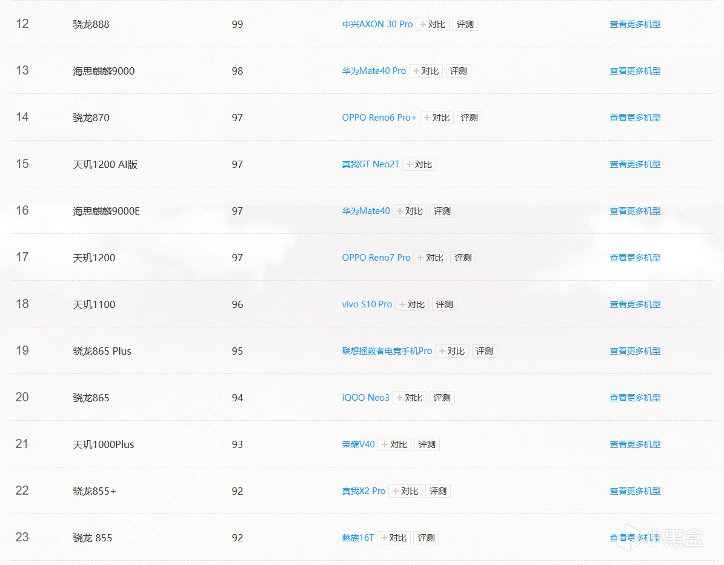This screenshot has width=724, height=565.
Task: Select the 骁龙 855 chip name
Action: [x=92, y=538]
